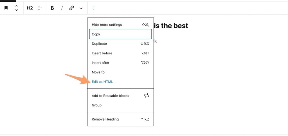Select Hide more settings
This screenshot has width=288, height=136.
120,24
